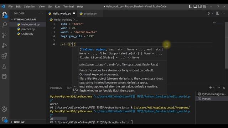Image resolution: width=228 pixels, height=128 pixels.
Task: Open Run button dropdown arrow
Action: click(x=213, y=14)
